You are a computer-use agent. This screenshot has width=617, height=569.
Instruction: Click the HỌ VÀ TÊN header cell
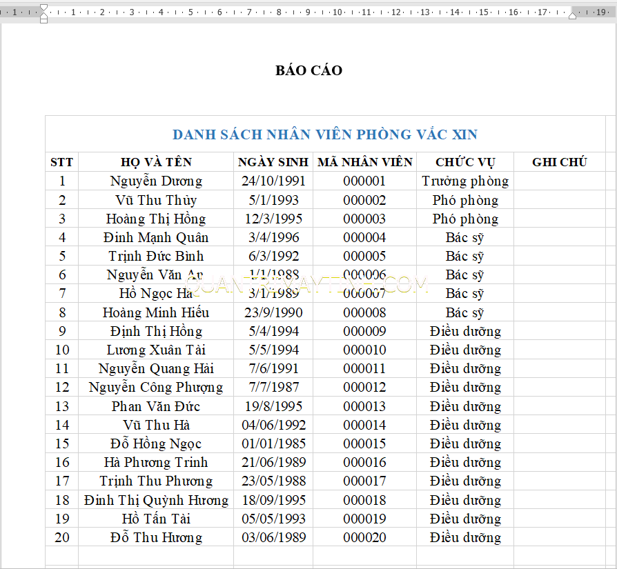pos(156,162)
